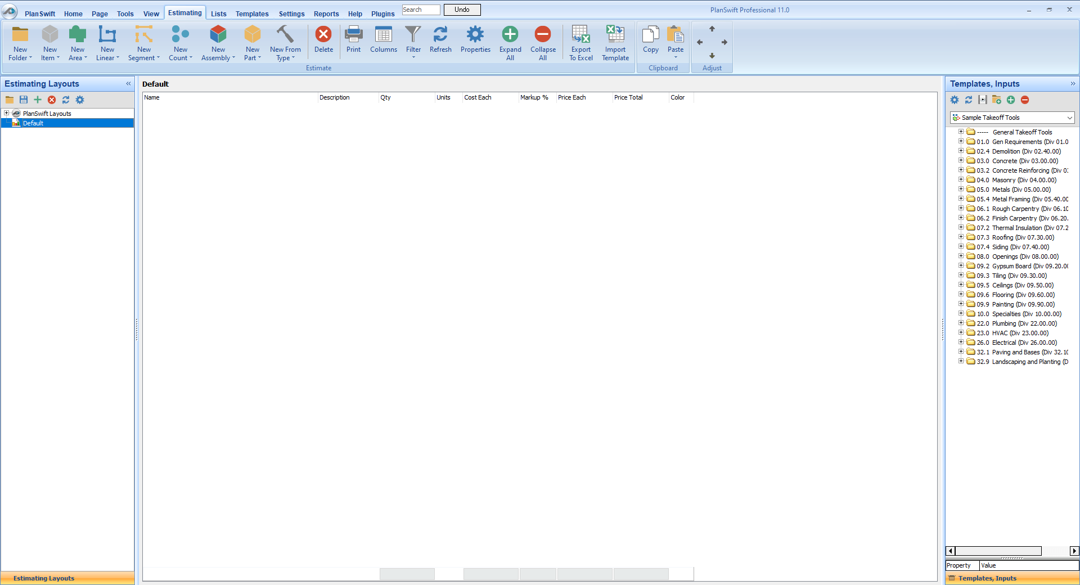
Task: Click Expand All in ribbon
Action: tap(510, 43)
